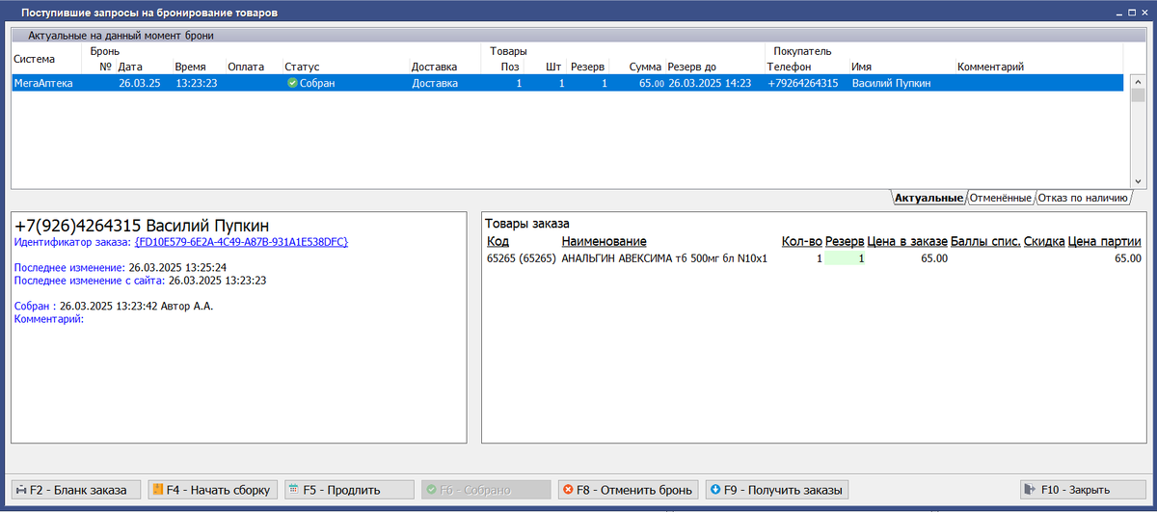Click the Имя column header
Viewport: 1157px width, 512px height.
click(862, 67)
